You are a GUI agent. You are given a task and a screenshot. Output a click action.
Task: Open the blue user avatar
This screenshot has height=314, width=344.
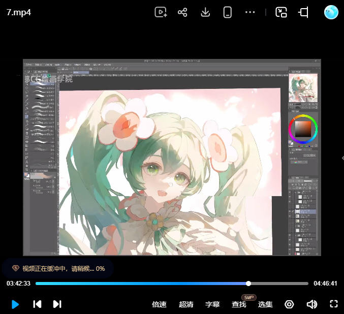331,12
